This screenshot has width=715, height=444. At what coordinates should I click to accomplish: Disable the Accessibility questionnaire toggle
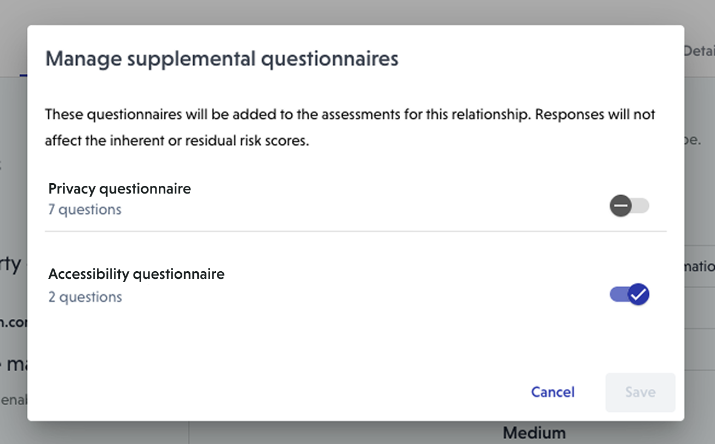629,294
